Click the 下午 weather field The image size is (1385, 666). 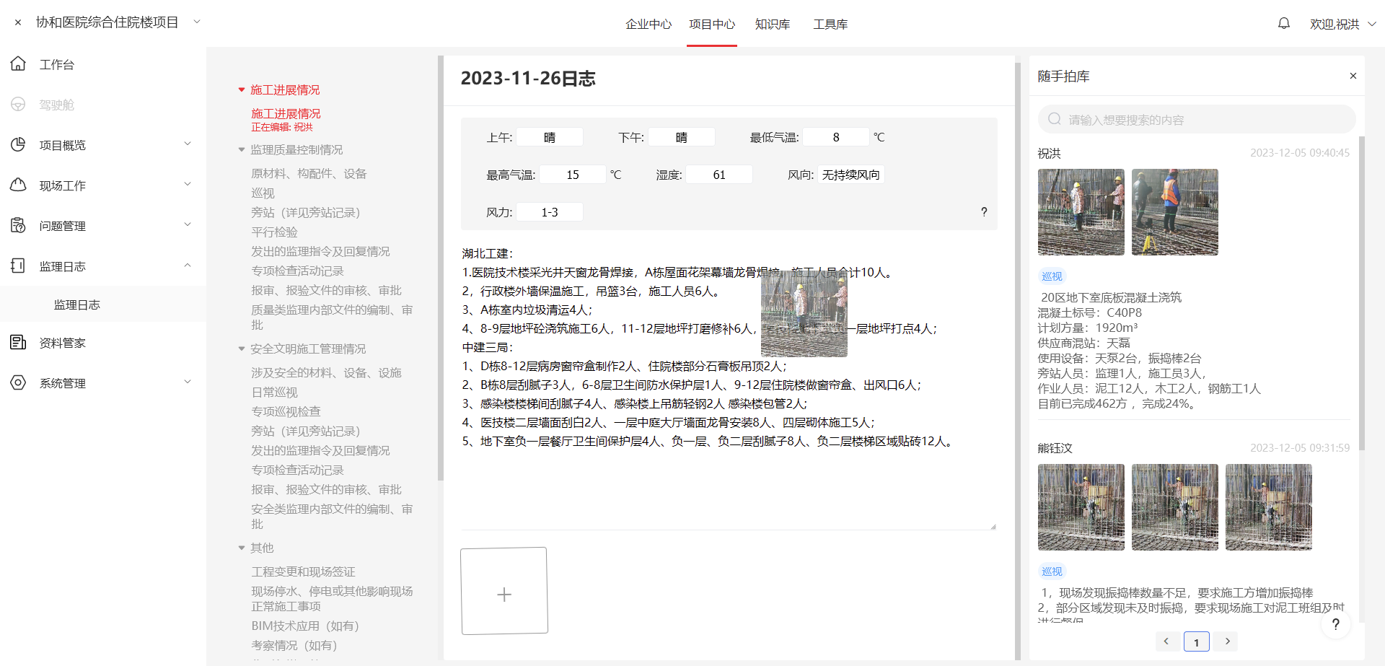pyautogui.click(x=682, y=137)
